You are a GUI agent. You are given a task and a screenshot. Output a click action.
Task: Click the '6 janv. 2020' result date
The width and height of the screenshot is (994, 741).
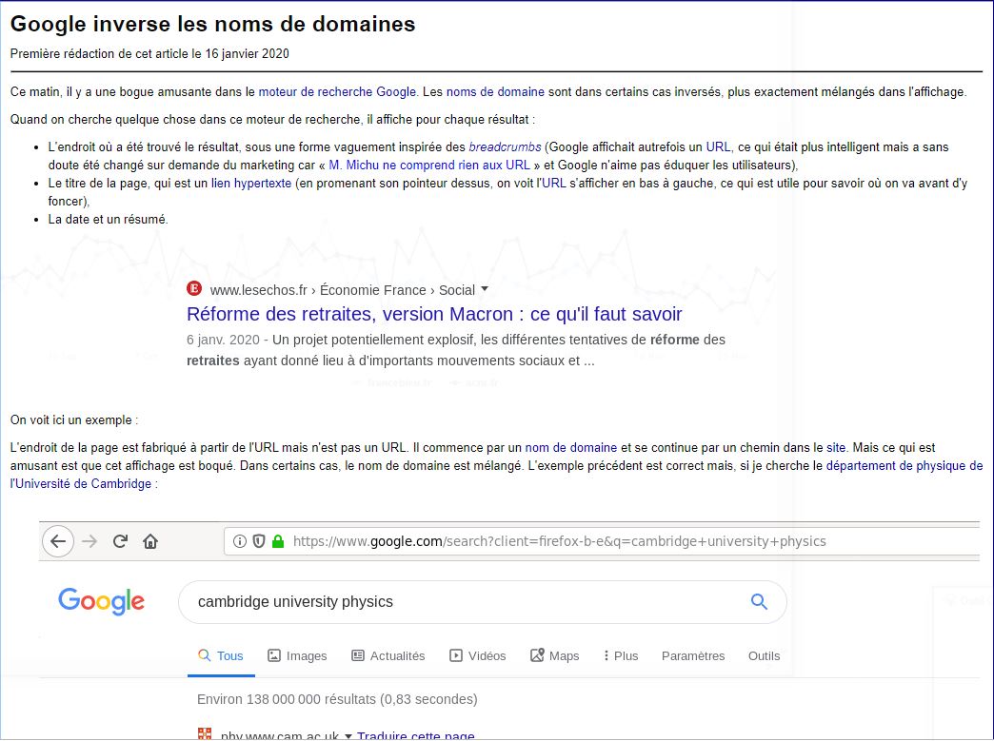click(x=223, y=341)
